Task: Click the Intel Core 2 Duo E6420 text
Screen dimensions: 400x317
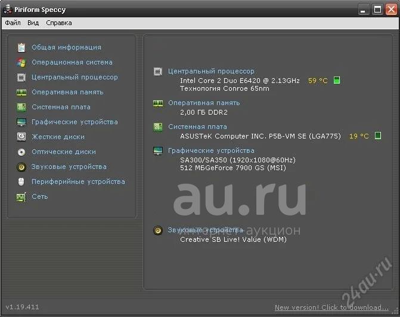Action: pyautogui.click(x=240, y=81)
